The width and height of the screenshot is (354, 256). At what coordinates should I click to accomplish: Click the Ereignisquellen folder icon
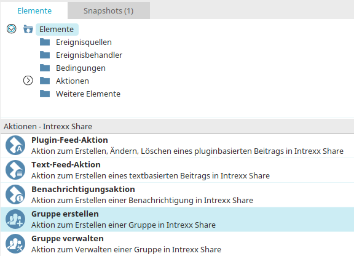(x=45, y=42)
